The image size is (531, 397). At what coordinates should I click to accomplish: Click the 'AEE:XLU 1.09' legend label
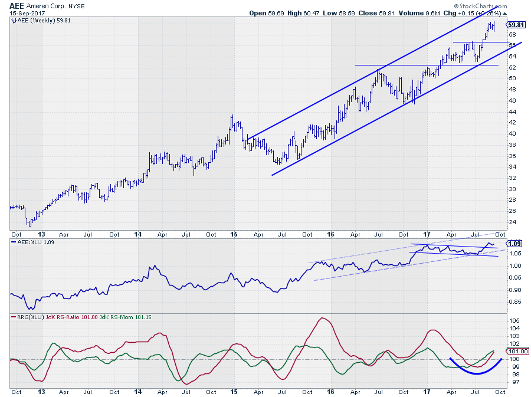coord(35,242)
